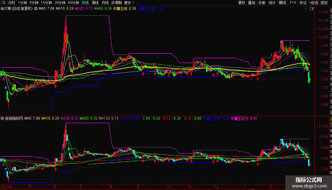Add stock to watchlist via +自选

313,3
